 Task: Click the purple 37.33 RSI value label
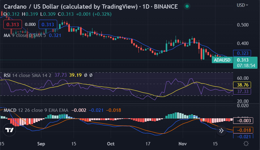[x=242, y=91]
